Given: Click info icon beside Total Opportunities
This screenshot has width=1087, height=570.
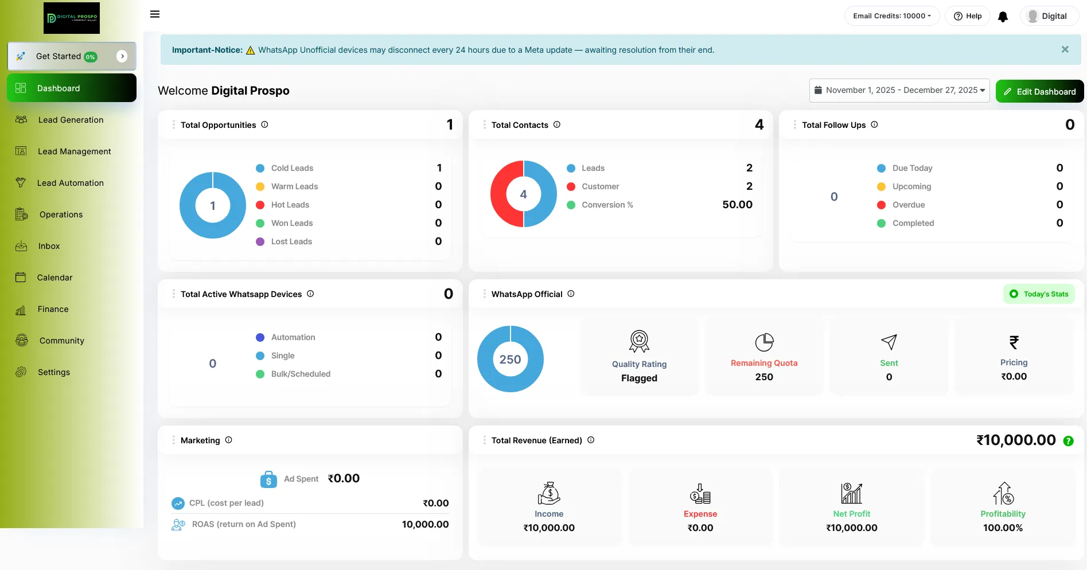Looking at the screenshot, I should (264, 124).
